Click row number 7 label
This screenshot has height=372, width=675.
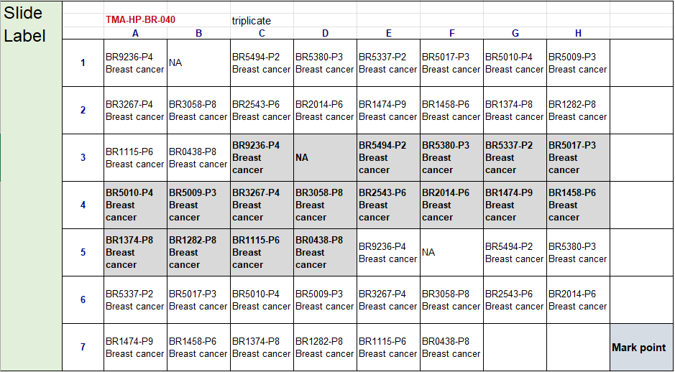[83, 347]
